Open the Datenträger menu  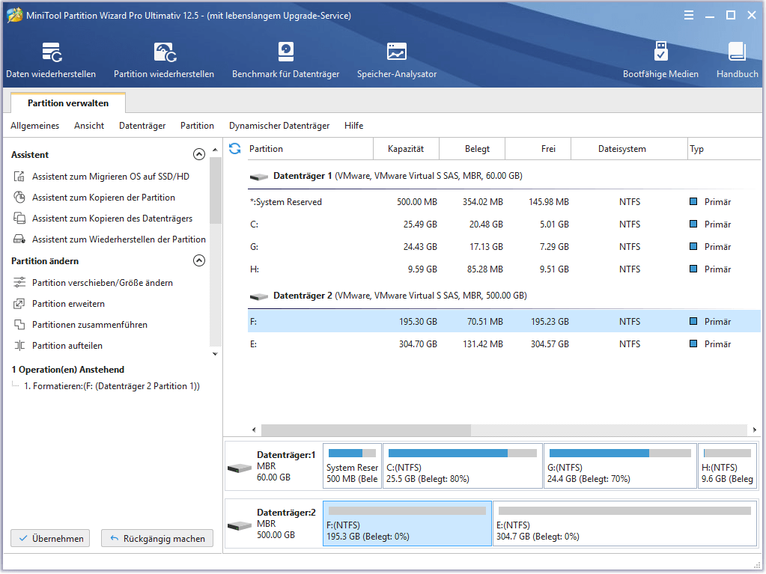pyautogui.click(x=142, y=126)
